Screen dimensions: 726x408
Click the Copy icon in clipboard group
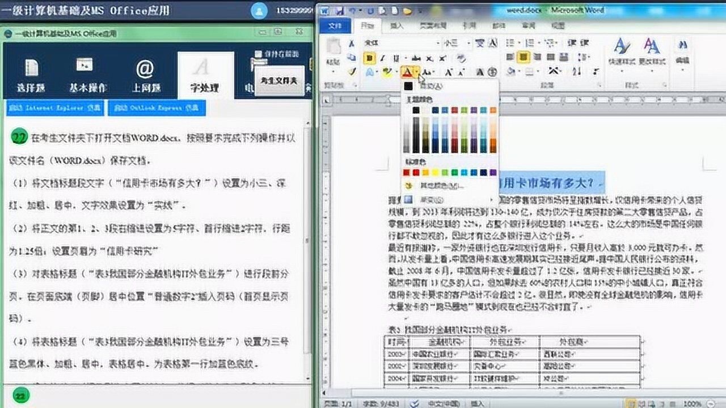(352, 57)
